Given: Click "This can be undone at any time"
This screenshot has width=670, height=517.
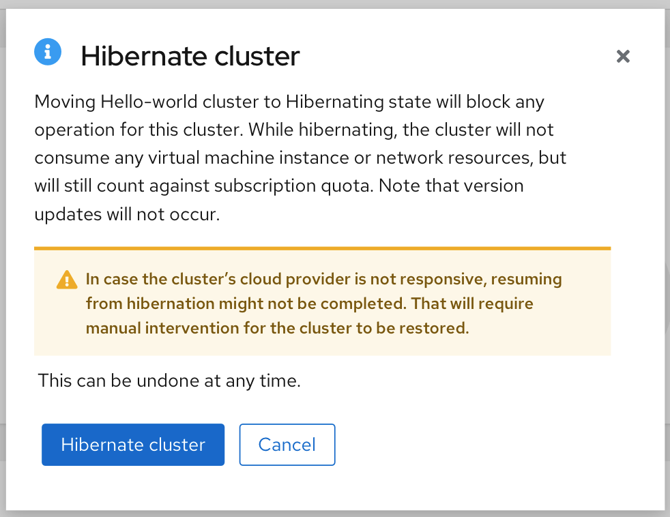Looking at the screenshot, I should pos(169,381).
